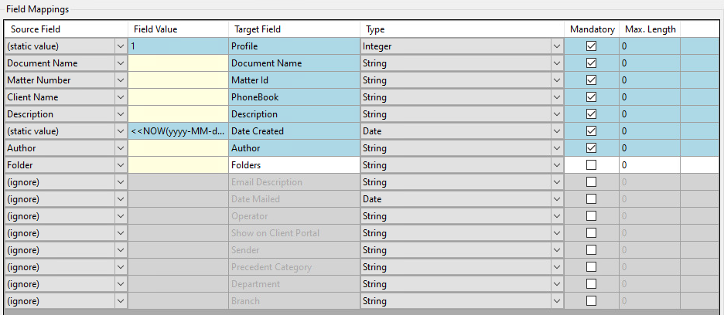Expand Type dropdown for Date Mailed row
The width and height of the screenshot is (724, 315).
click(557, 199)
